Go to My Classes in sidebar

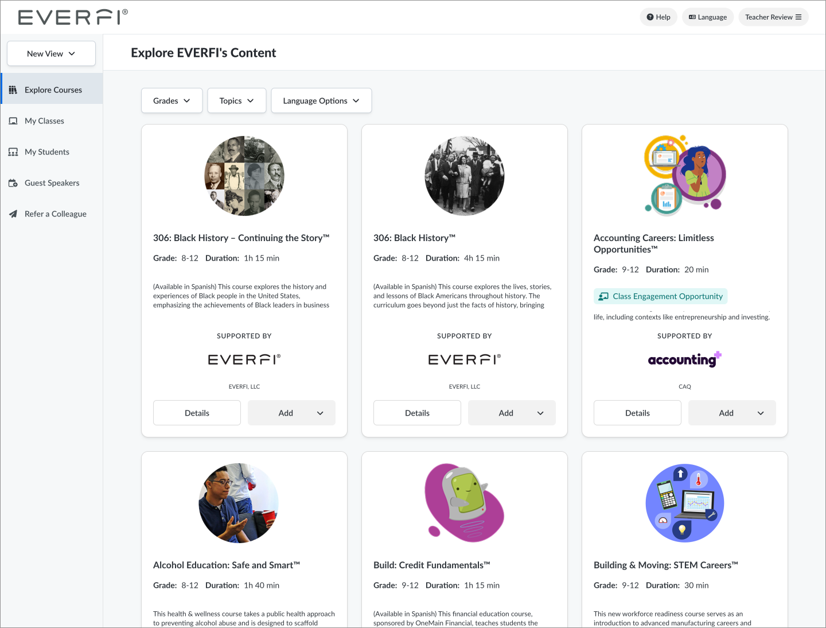(x=52, y=121)
